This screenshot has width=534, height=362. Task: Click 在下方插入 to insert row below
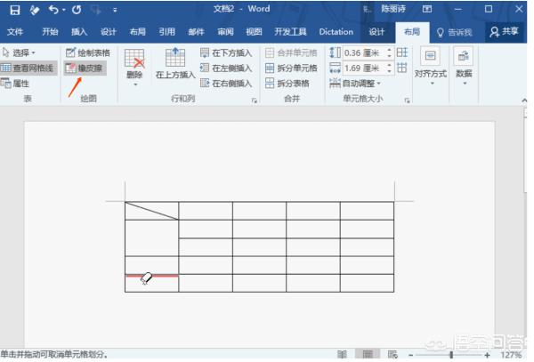pos(226,52)
